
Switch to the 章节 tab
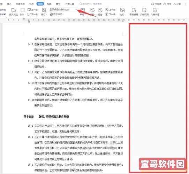pyautogui.click(x=58, y=4)
